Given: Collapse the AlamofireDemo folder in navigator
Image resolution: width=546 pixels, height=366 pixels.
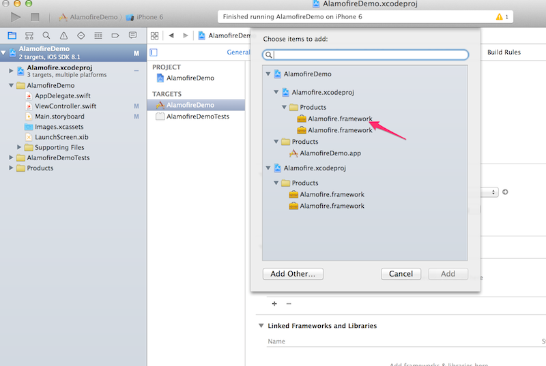Looking at the screenshot, I should tap(11, 85).
